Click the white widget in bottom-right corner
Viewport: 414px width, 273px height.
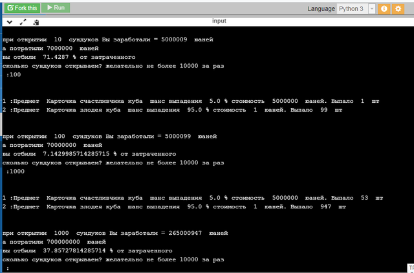point(409,267)
